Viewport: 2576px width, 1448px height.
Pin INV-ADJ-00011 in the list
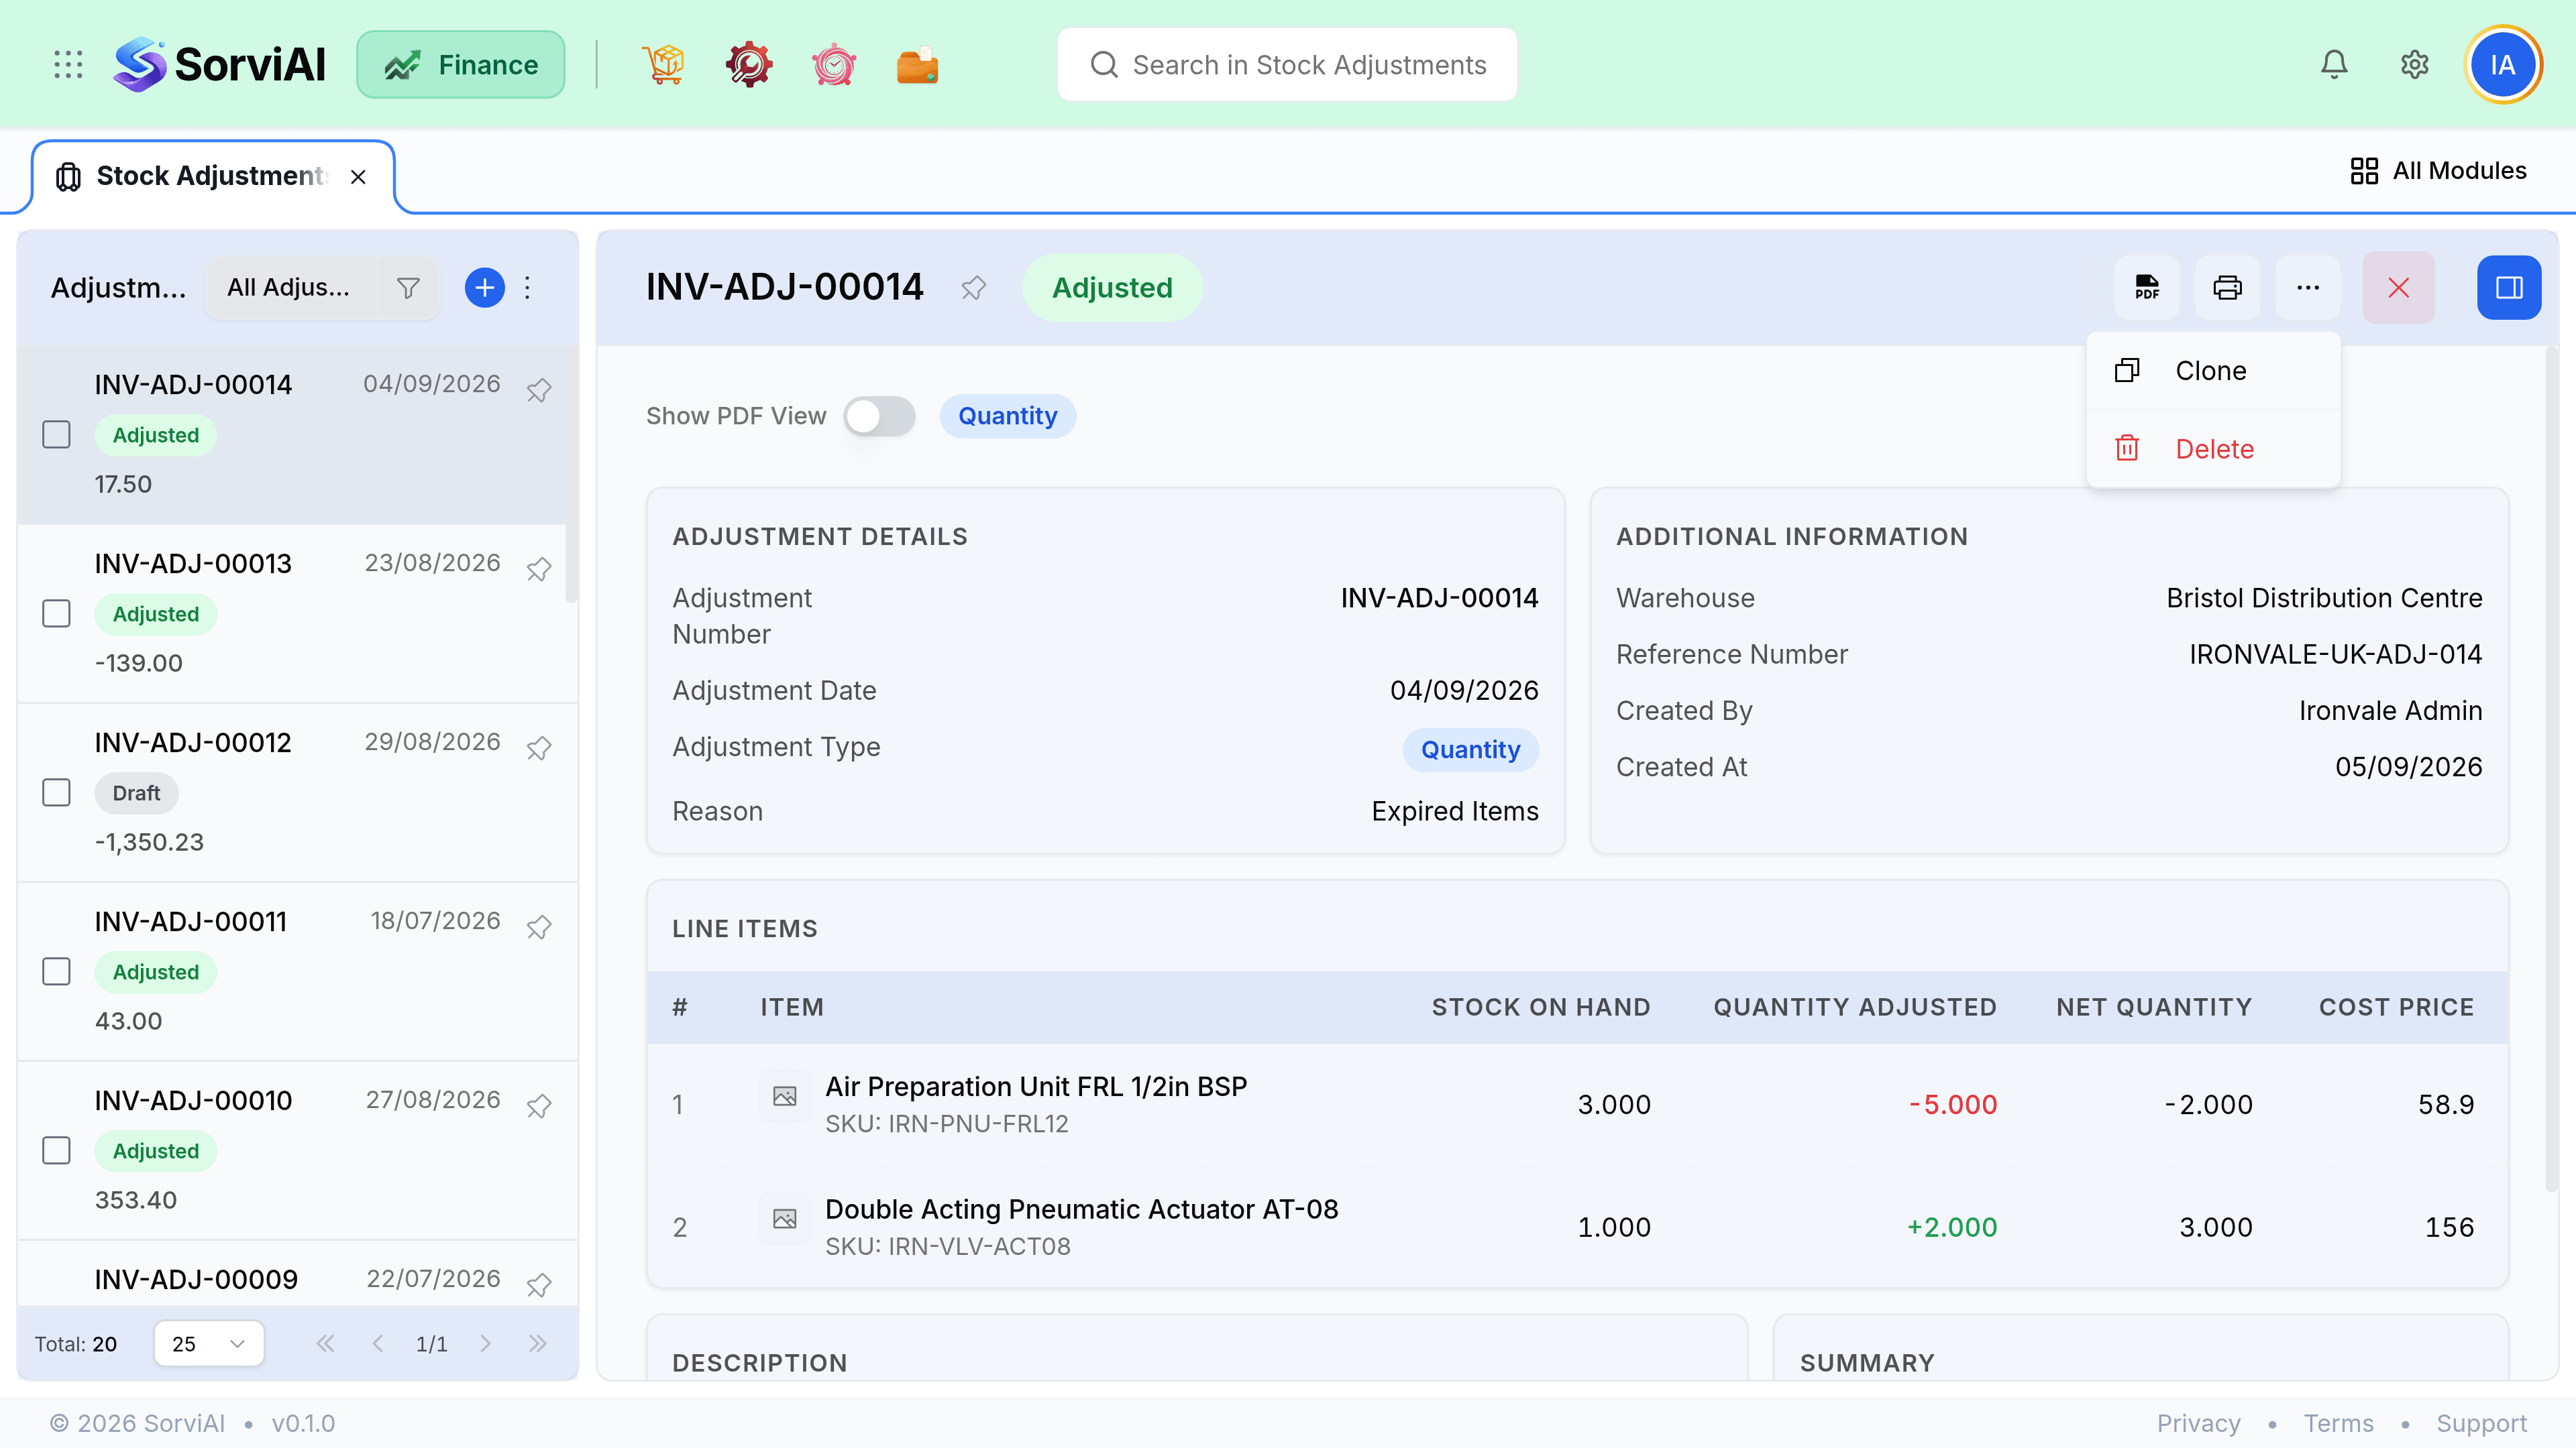539,926
